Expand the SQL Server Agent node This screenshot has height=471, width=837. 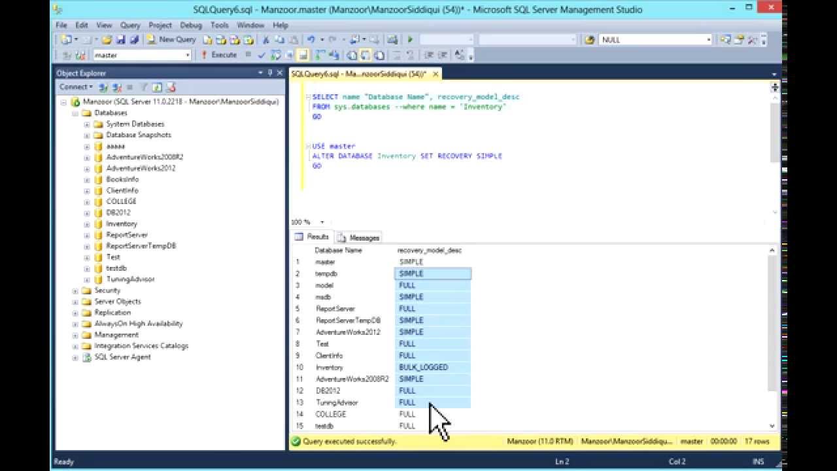[x=75, y=358]
